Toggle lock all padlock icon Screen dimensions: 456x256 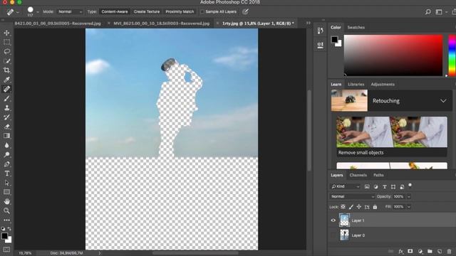[375, 207]
